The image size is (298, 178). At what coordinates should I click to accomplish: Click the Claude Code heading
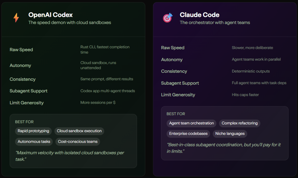[x=199, y=15]
